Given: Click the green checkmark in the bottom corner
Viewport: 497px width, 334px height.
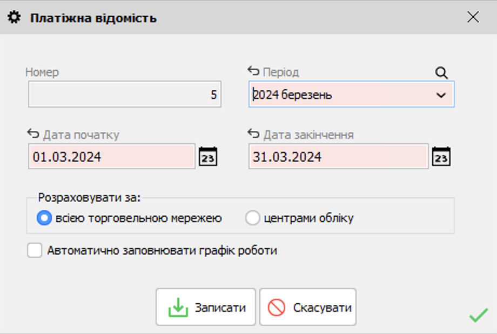Looking at the screenshot, I should click(478, 316).
